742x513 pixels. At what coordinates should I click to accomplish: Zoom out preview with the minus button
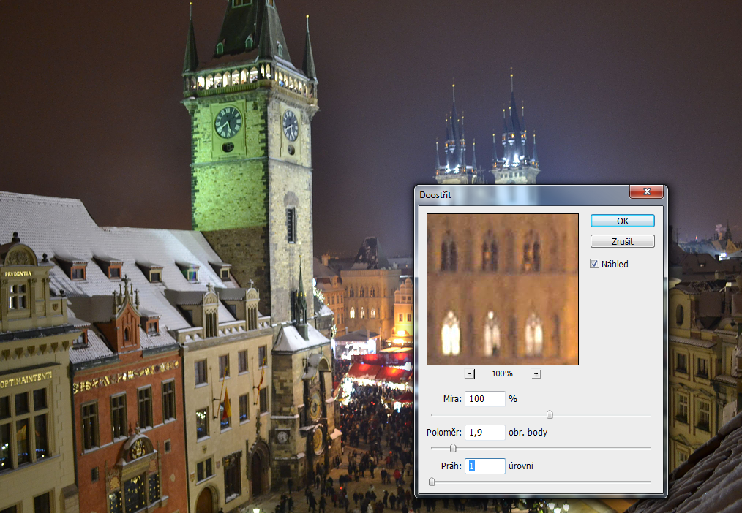(470, 374)
